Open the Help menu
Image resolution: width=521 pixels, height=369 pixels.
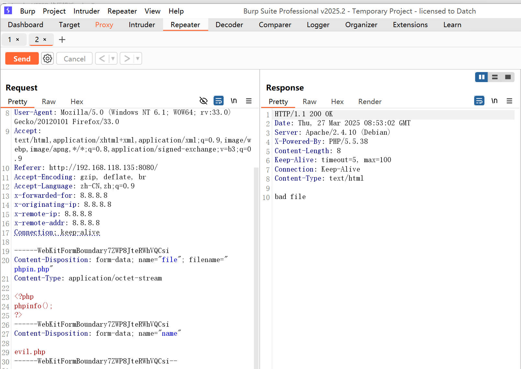pyautogui.click(x=176, y=11)
